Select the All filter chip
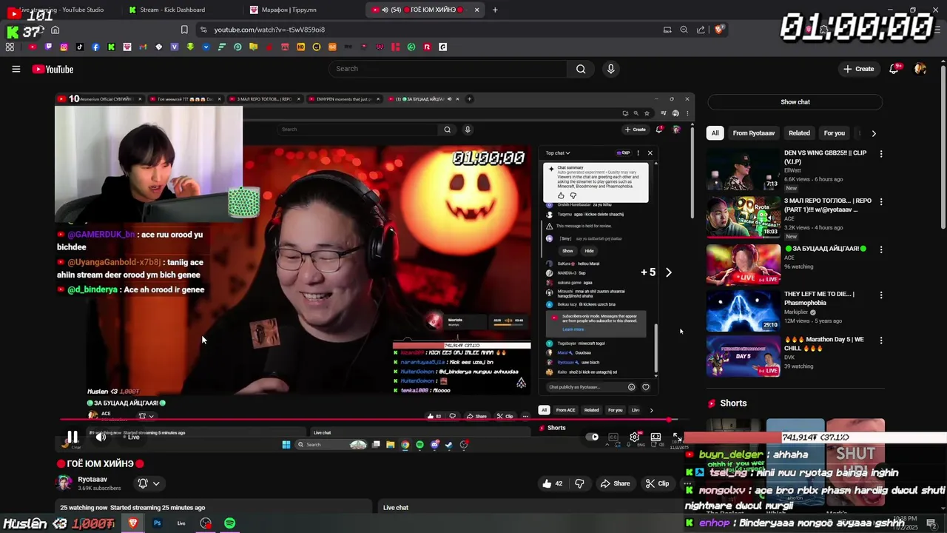Viewport: 947px width, 533px height. coord(715,133)
